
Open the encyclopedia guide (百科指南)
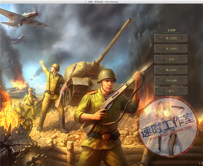point(171,81)
